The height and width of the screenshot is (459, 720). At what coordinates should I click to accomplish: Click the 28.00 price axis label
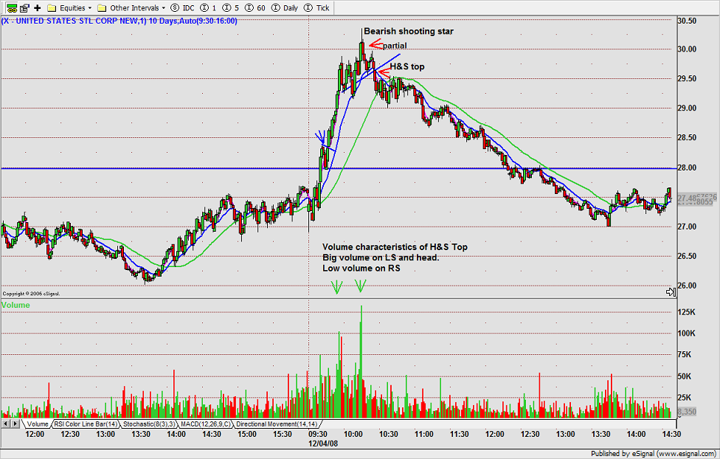[687, 168]
